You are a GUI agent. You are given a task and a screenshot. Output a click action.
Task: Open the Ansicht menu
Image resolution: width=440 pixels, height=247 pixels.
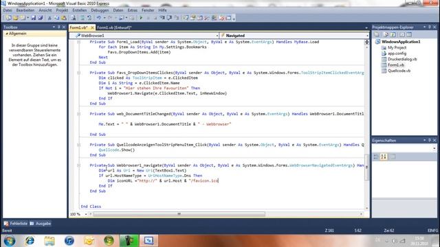[x=45, y=10]
